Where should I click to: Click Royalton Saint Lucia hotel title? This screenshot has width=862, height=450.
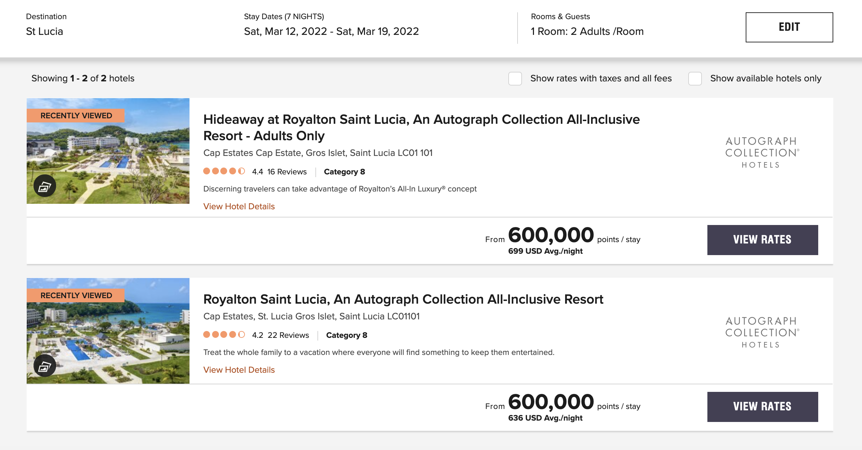click(403, 300)
